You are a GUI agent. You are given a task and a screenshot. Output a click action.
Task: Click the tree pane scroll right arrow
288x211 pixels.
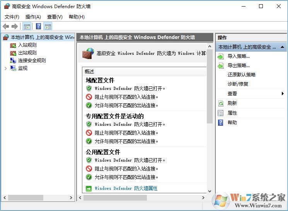coord(71,198)
